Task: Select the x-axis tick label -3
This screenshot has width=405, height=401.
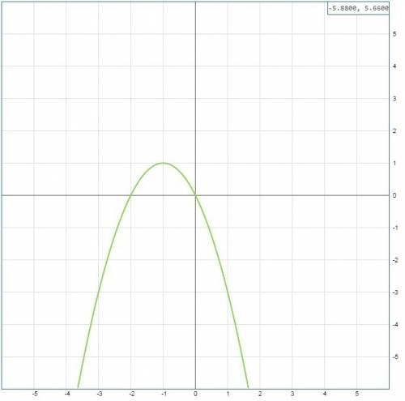Action: [x=99, y=394]
